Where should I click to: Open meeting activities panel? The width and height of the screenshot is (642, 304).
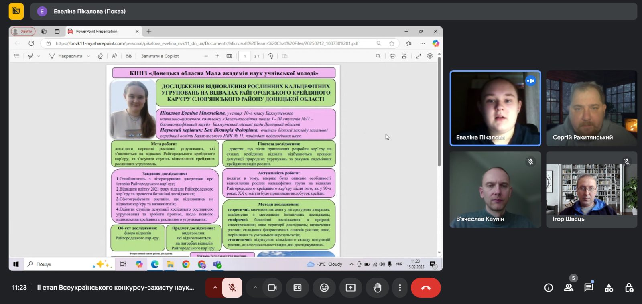coord(609,288)
